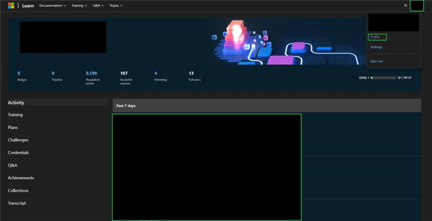Open Collections section in sidebar
Image resolution: width=432 pixels, height=221 pixels.
18,190
